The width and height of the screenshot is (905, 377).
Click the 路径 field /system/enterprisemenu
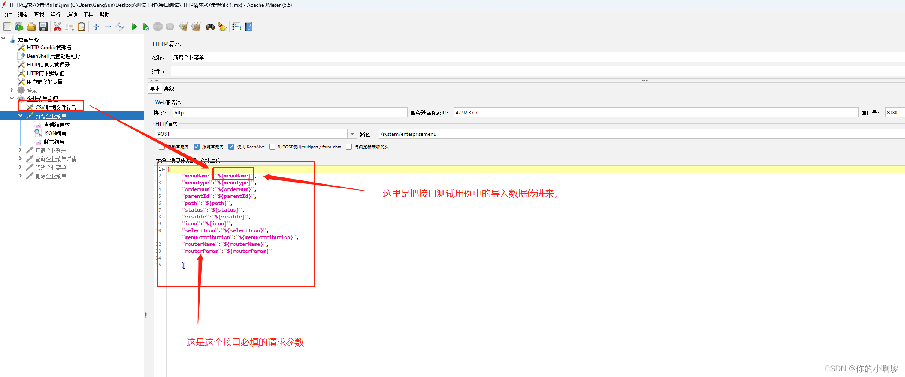pos(642,134)
